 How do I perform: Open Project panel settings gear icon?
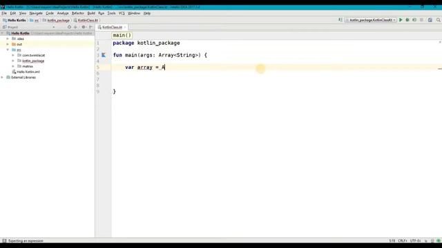coord(84,27)
